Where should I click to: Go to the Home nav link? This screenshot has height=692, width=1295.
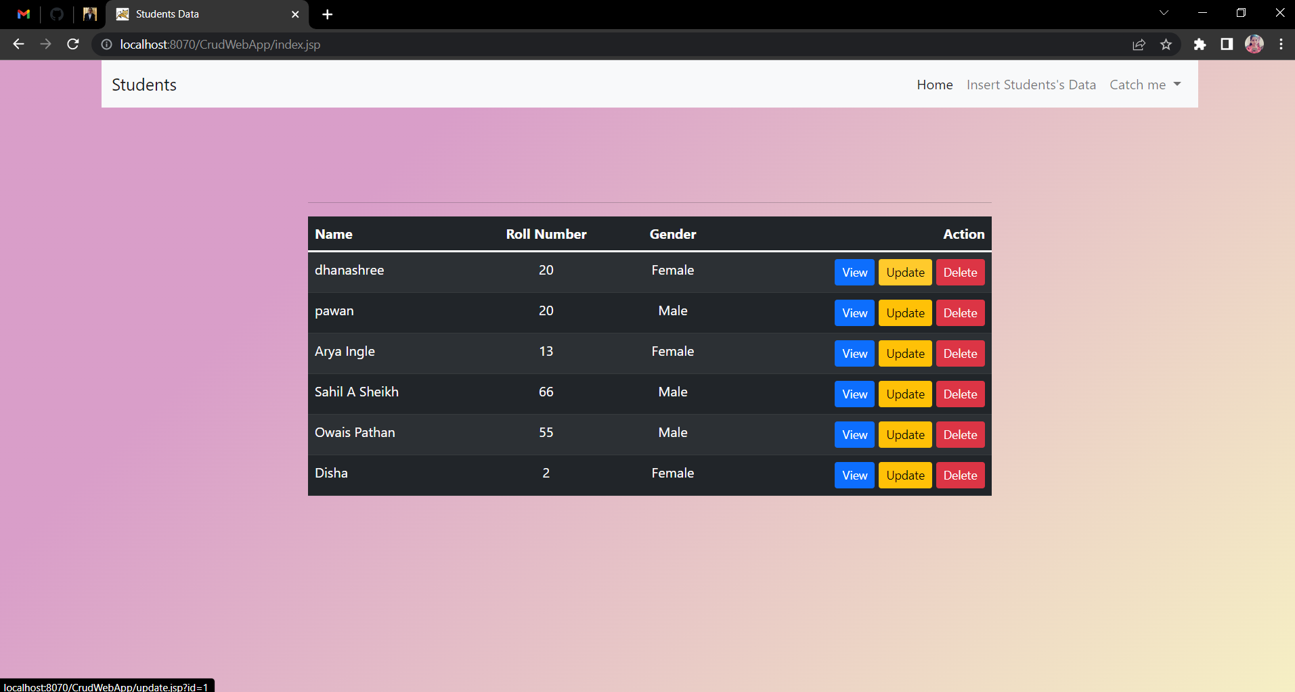[934, 85]
